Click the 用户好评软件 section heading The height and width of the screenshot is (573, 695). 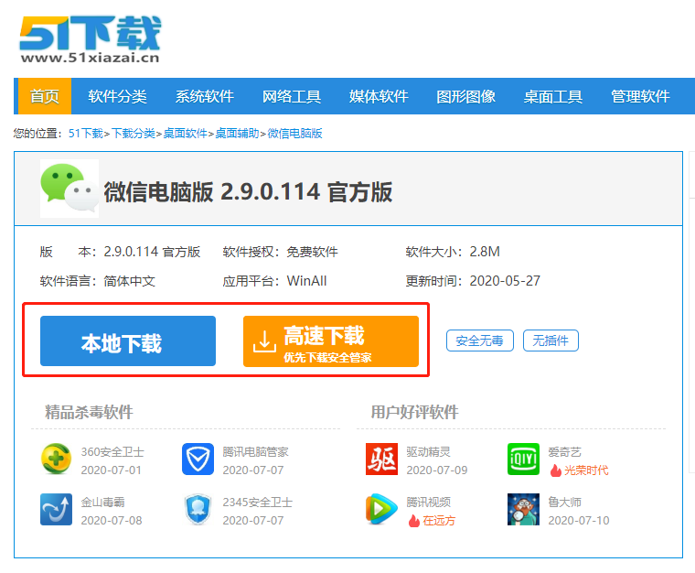point(414,412)
